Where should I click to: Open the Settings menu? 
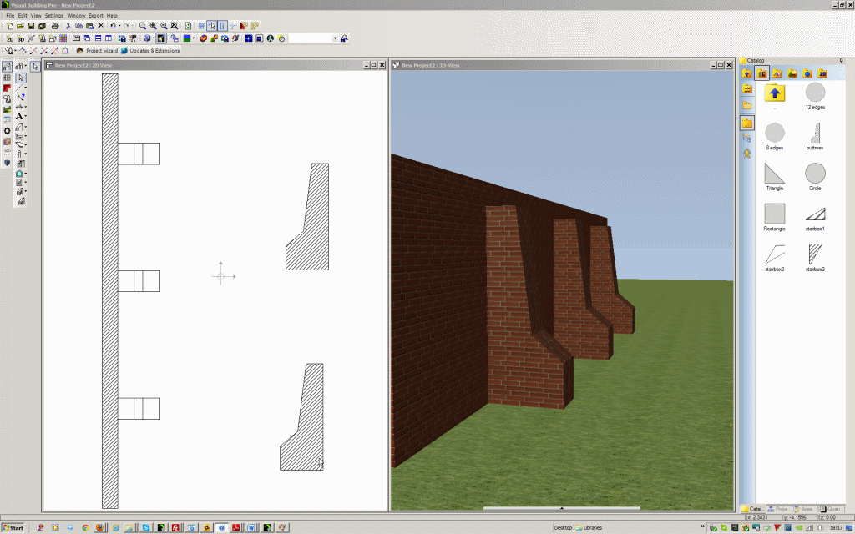(x=53, y=15)
